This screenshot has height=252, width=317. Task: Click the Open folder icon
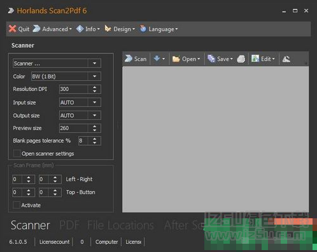pos(176,59)
